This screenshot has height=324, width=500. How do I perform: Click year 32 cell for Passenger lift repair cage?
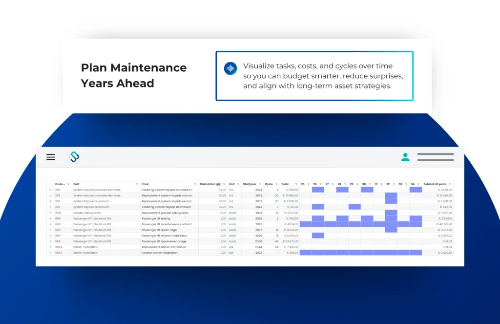(391, 230)
